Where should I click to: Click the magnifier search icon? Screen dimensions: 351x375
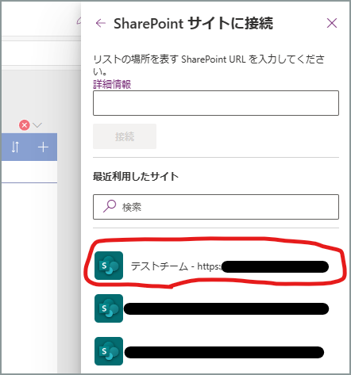click(x=110, y=206)
